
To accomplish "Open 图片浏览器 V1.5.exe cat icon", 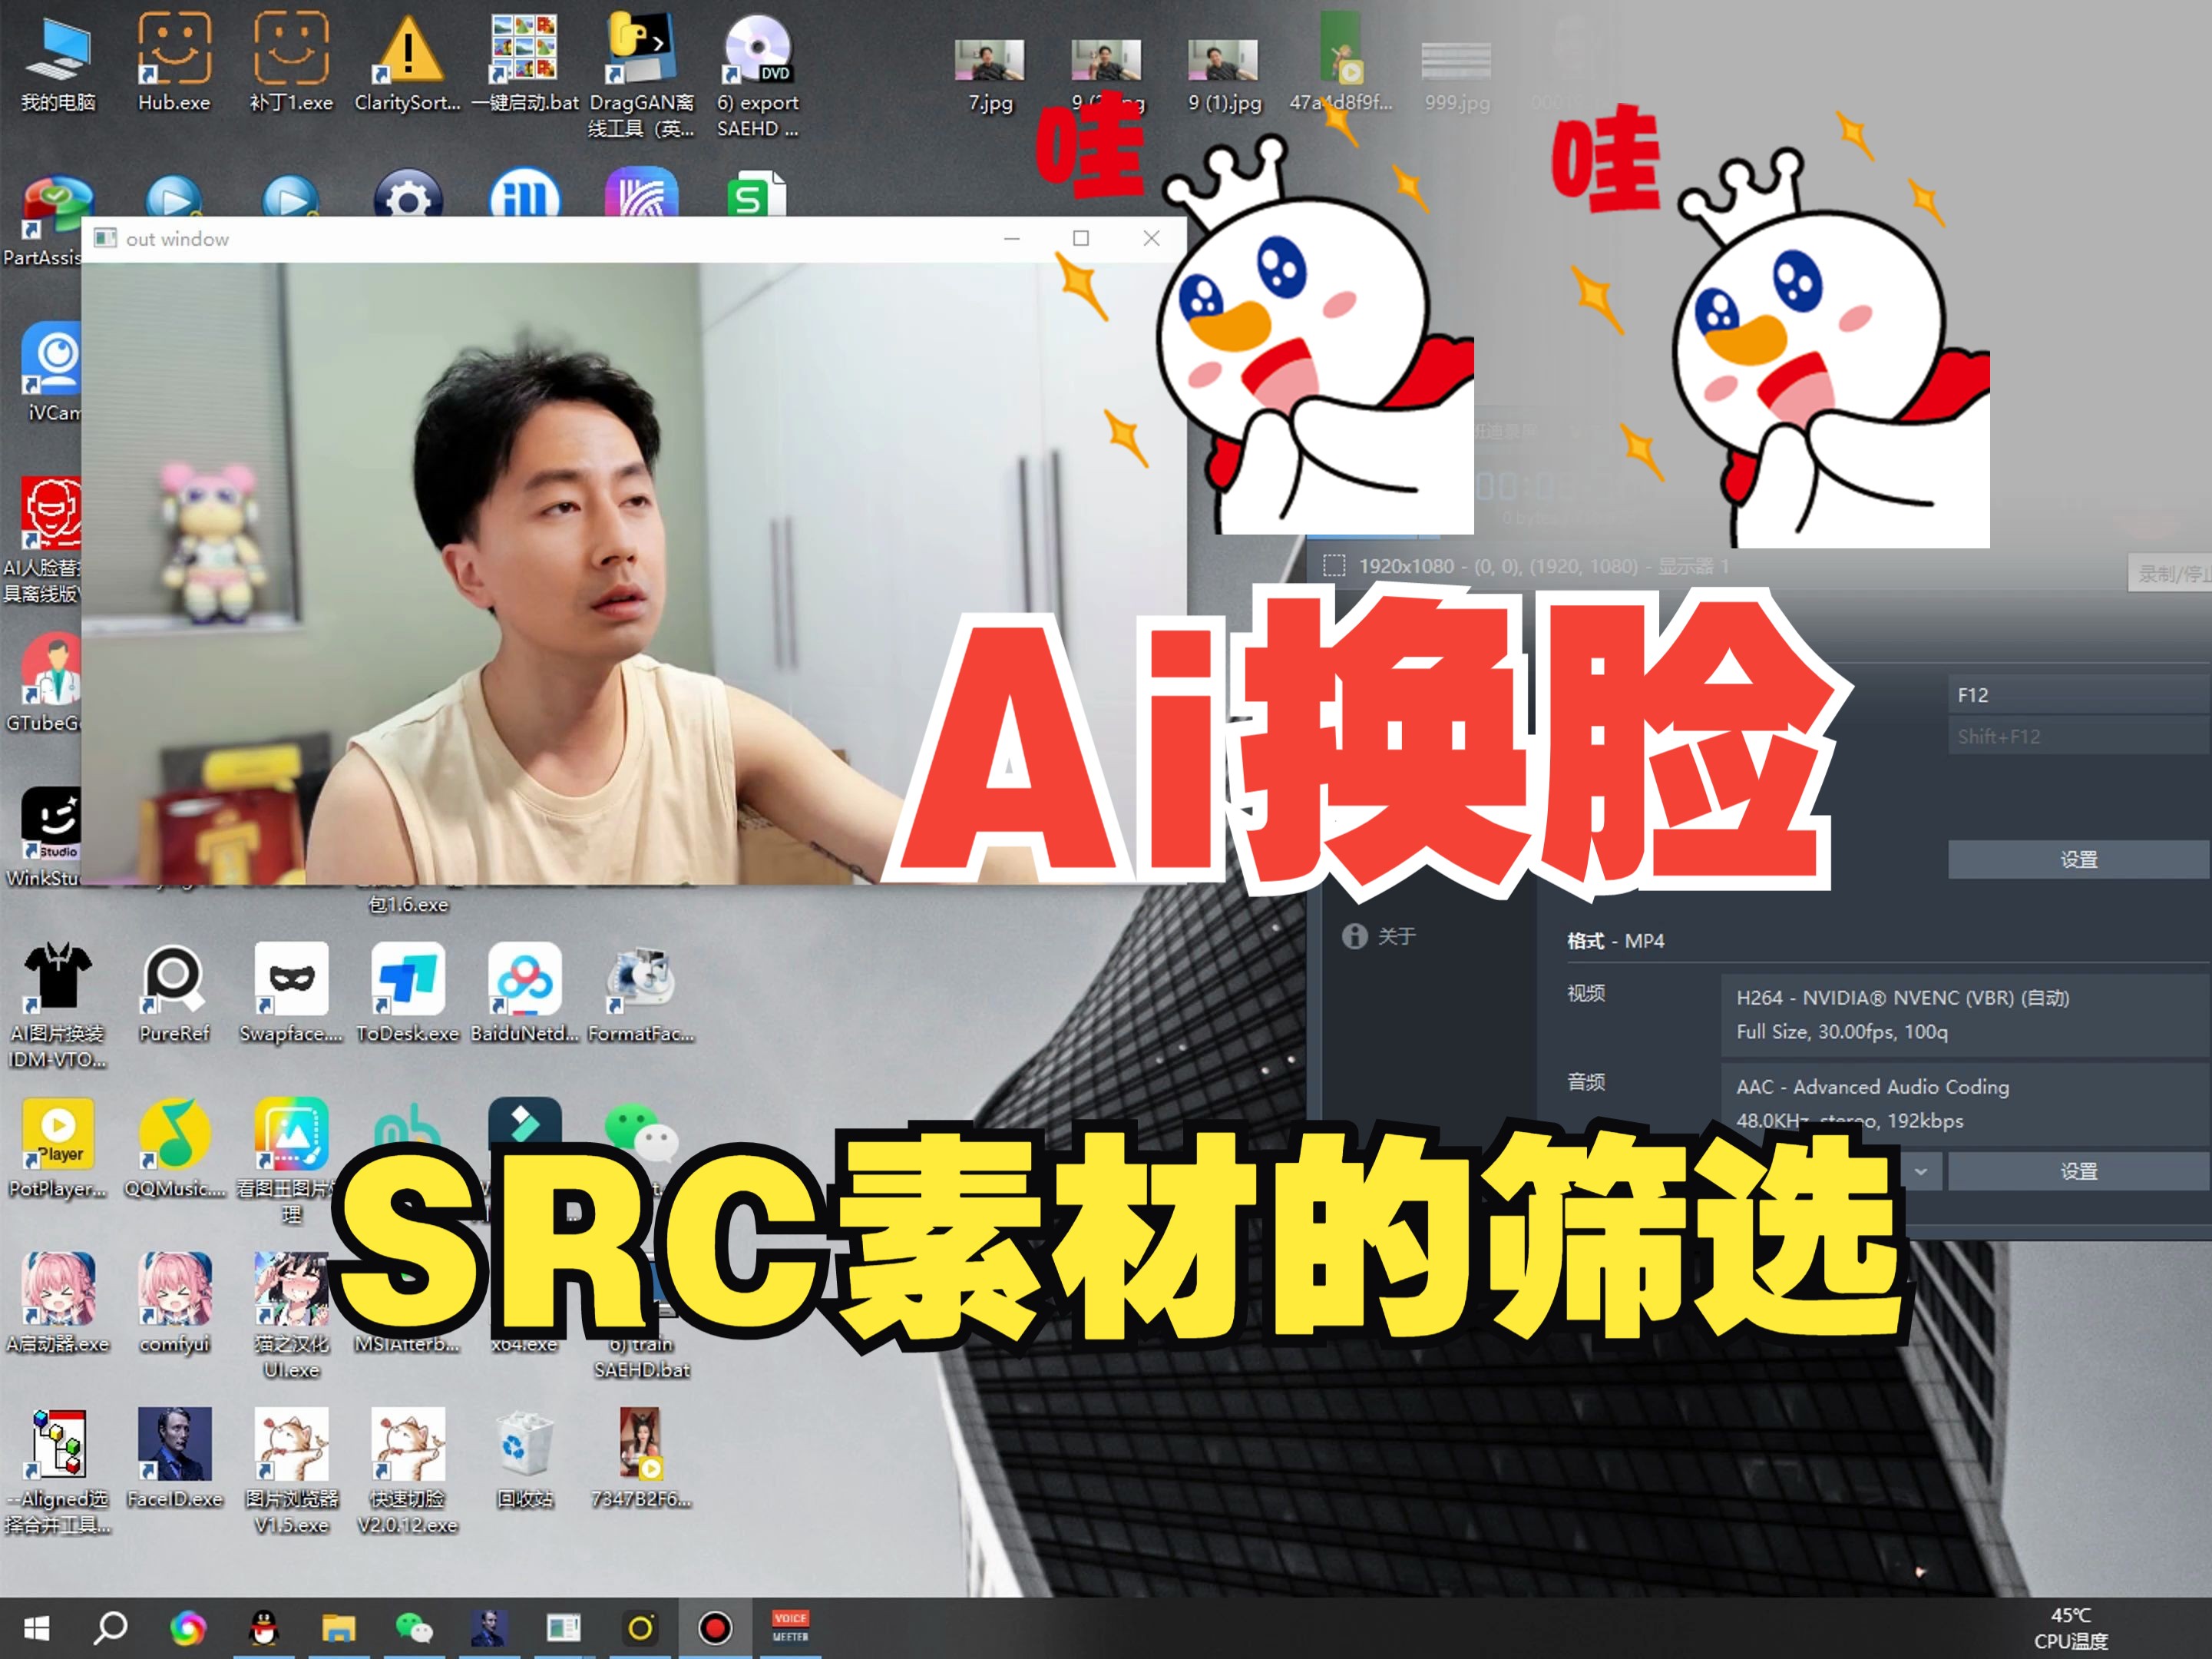I will coord(291,1471).
